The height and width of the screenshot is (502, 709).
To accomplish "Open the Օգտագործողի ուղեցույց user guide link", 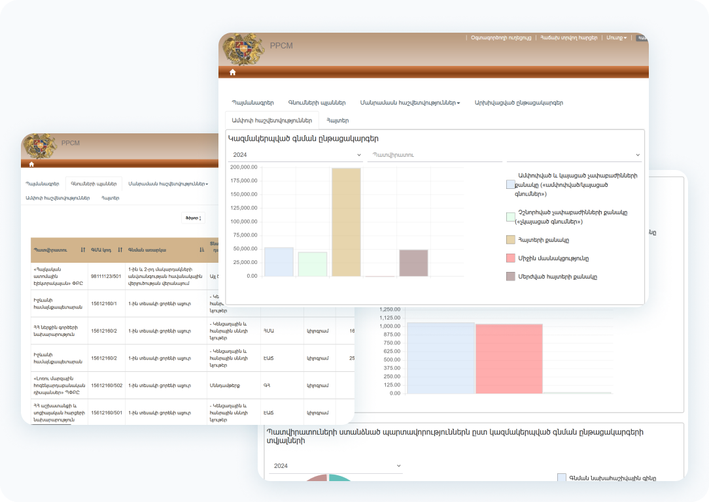I will (501, 38).
